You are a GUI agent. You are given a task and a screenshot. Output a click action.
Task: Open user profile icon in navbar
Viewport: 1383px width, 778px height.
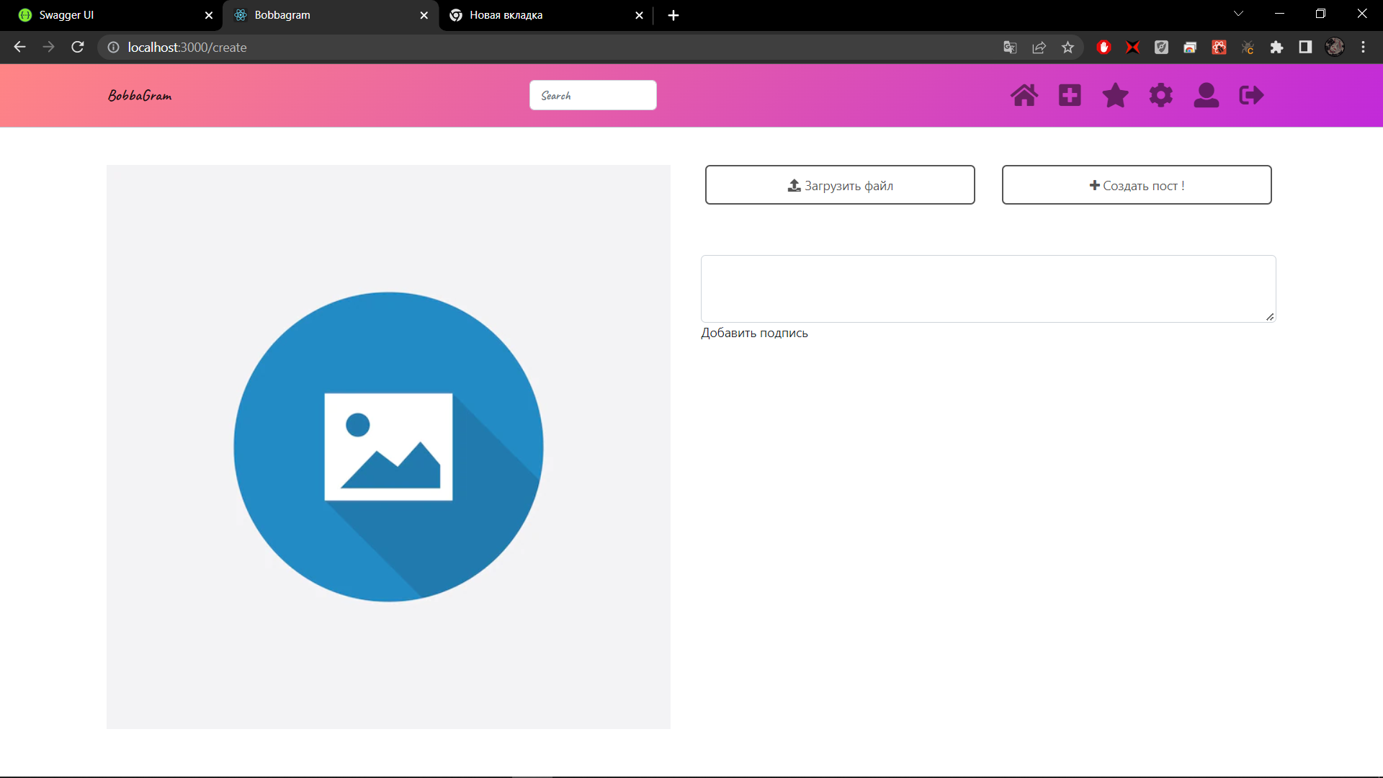pos(1206,95)
